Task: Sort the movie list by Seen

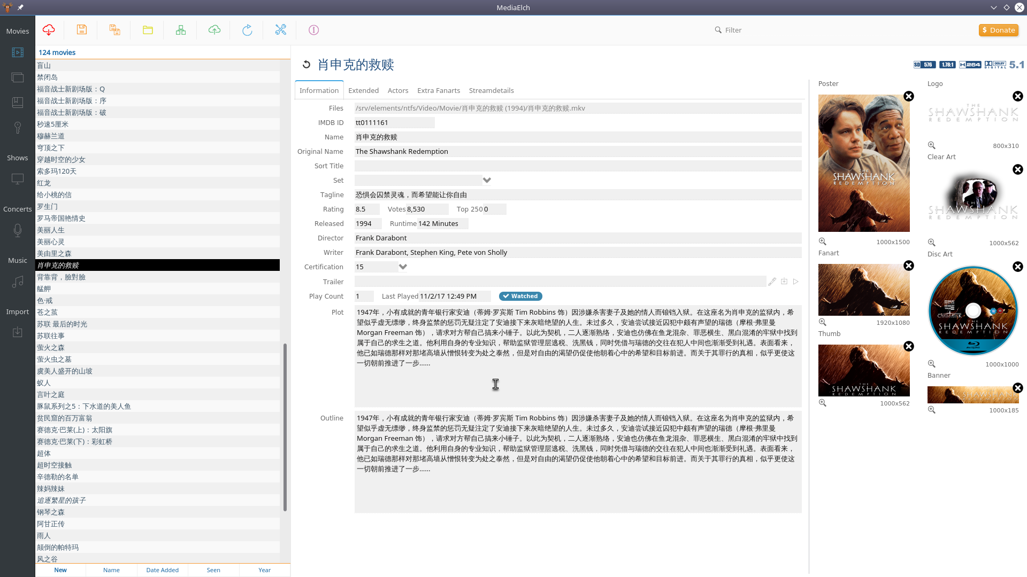Action: 213,570
